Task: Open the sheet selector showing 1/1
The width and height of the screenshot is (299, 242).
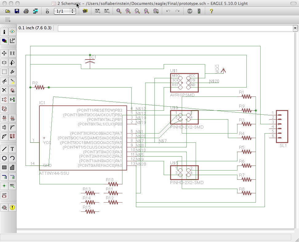Action: pos(65,11)
